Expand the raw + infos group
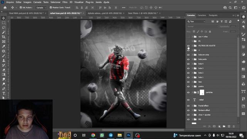The width and height of the screenshot is (247, 139). tap(192, 37)
